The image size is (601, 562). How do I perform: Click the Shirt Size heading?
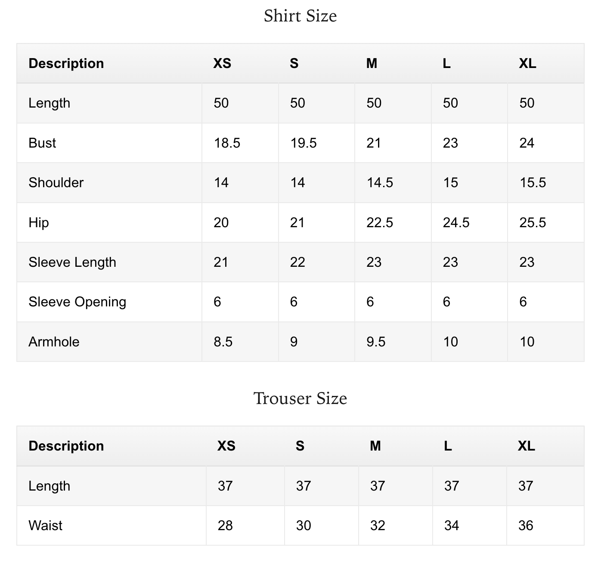click(300, 16)
